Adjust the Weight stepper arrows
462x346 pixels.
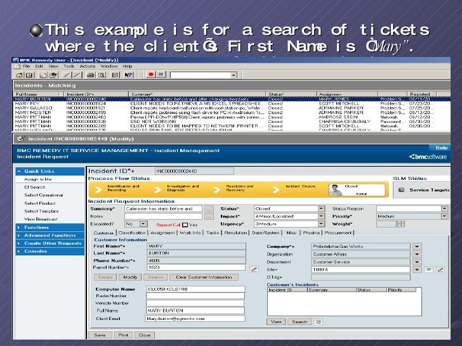pos(401,224)
